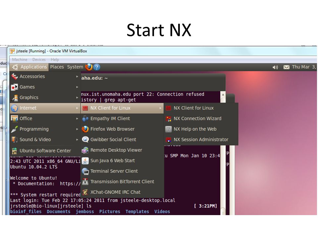Select Internet menu entry
The height and width of the screenshot is (239, 318).
(x=45, y=108)
